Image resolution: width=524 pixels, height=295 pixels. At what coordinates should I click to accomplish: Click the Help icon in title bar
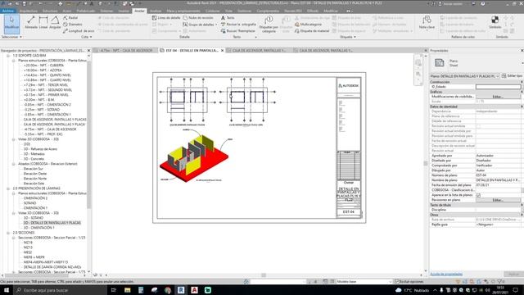(x=483, y=3)
